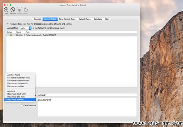The image size is (183, 127).
Task: Click the Export toolbar icon
Action: click(x=19, y=10)
